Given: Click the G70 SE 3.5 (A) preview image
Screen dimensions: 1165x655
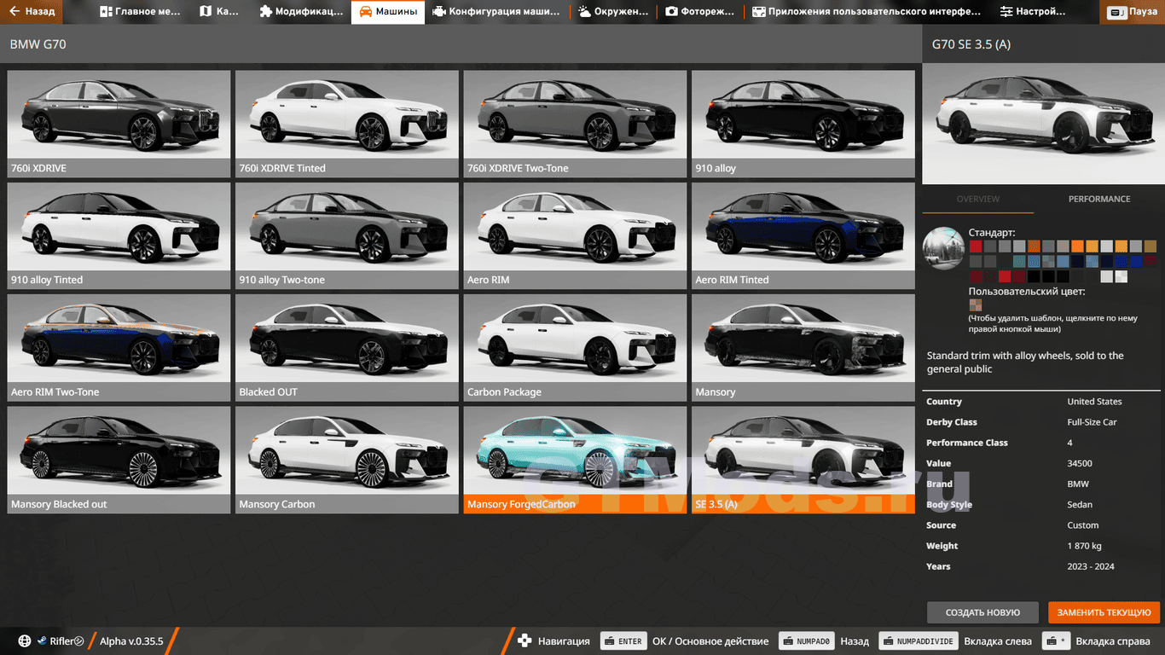Looking at the screenshot, I should [x=1043, y=124].
